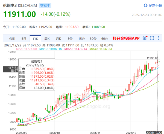Open the strategy 策 icon with red dot

click(145, 38)
